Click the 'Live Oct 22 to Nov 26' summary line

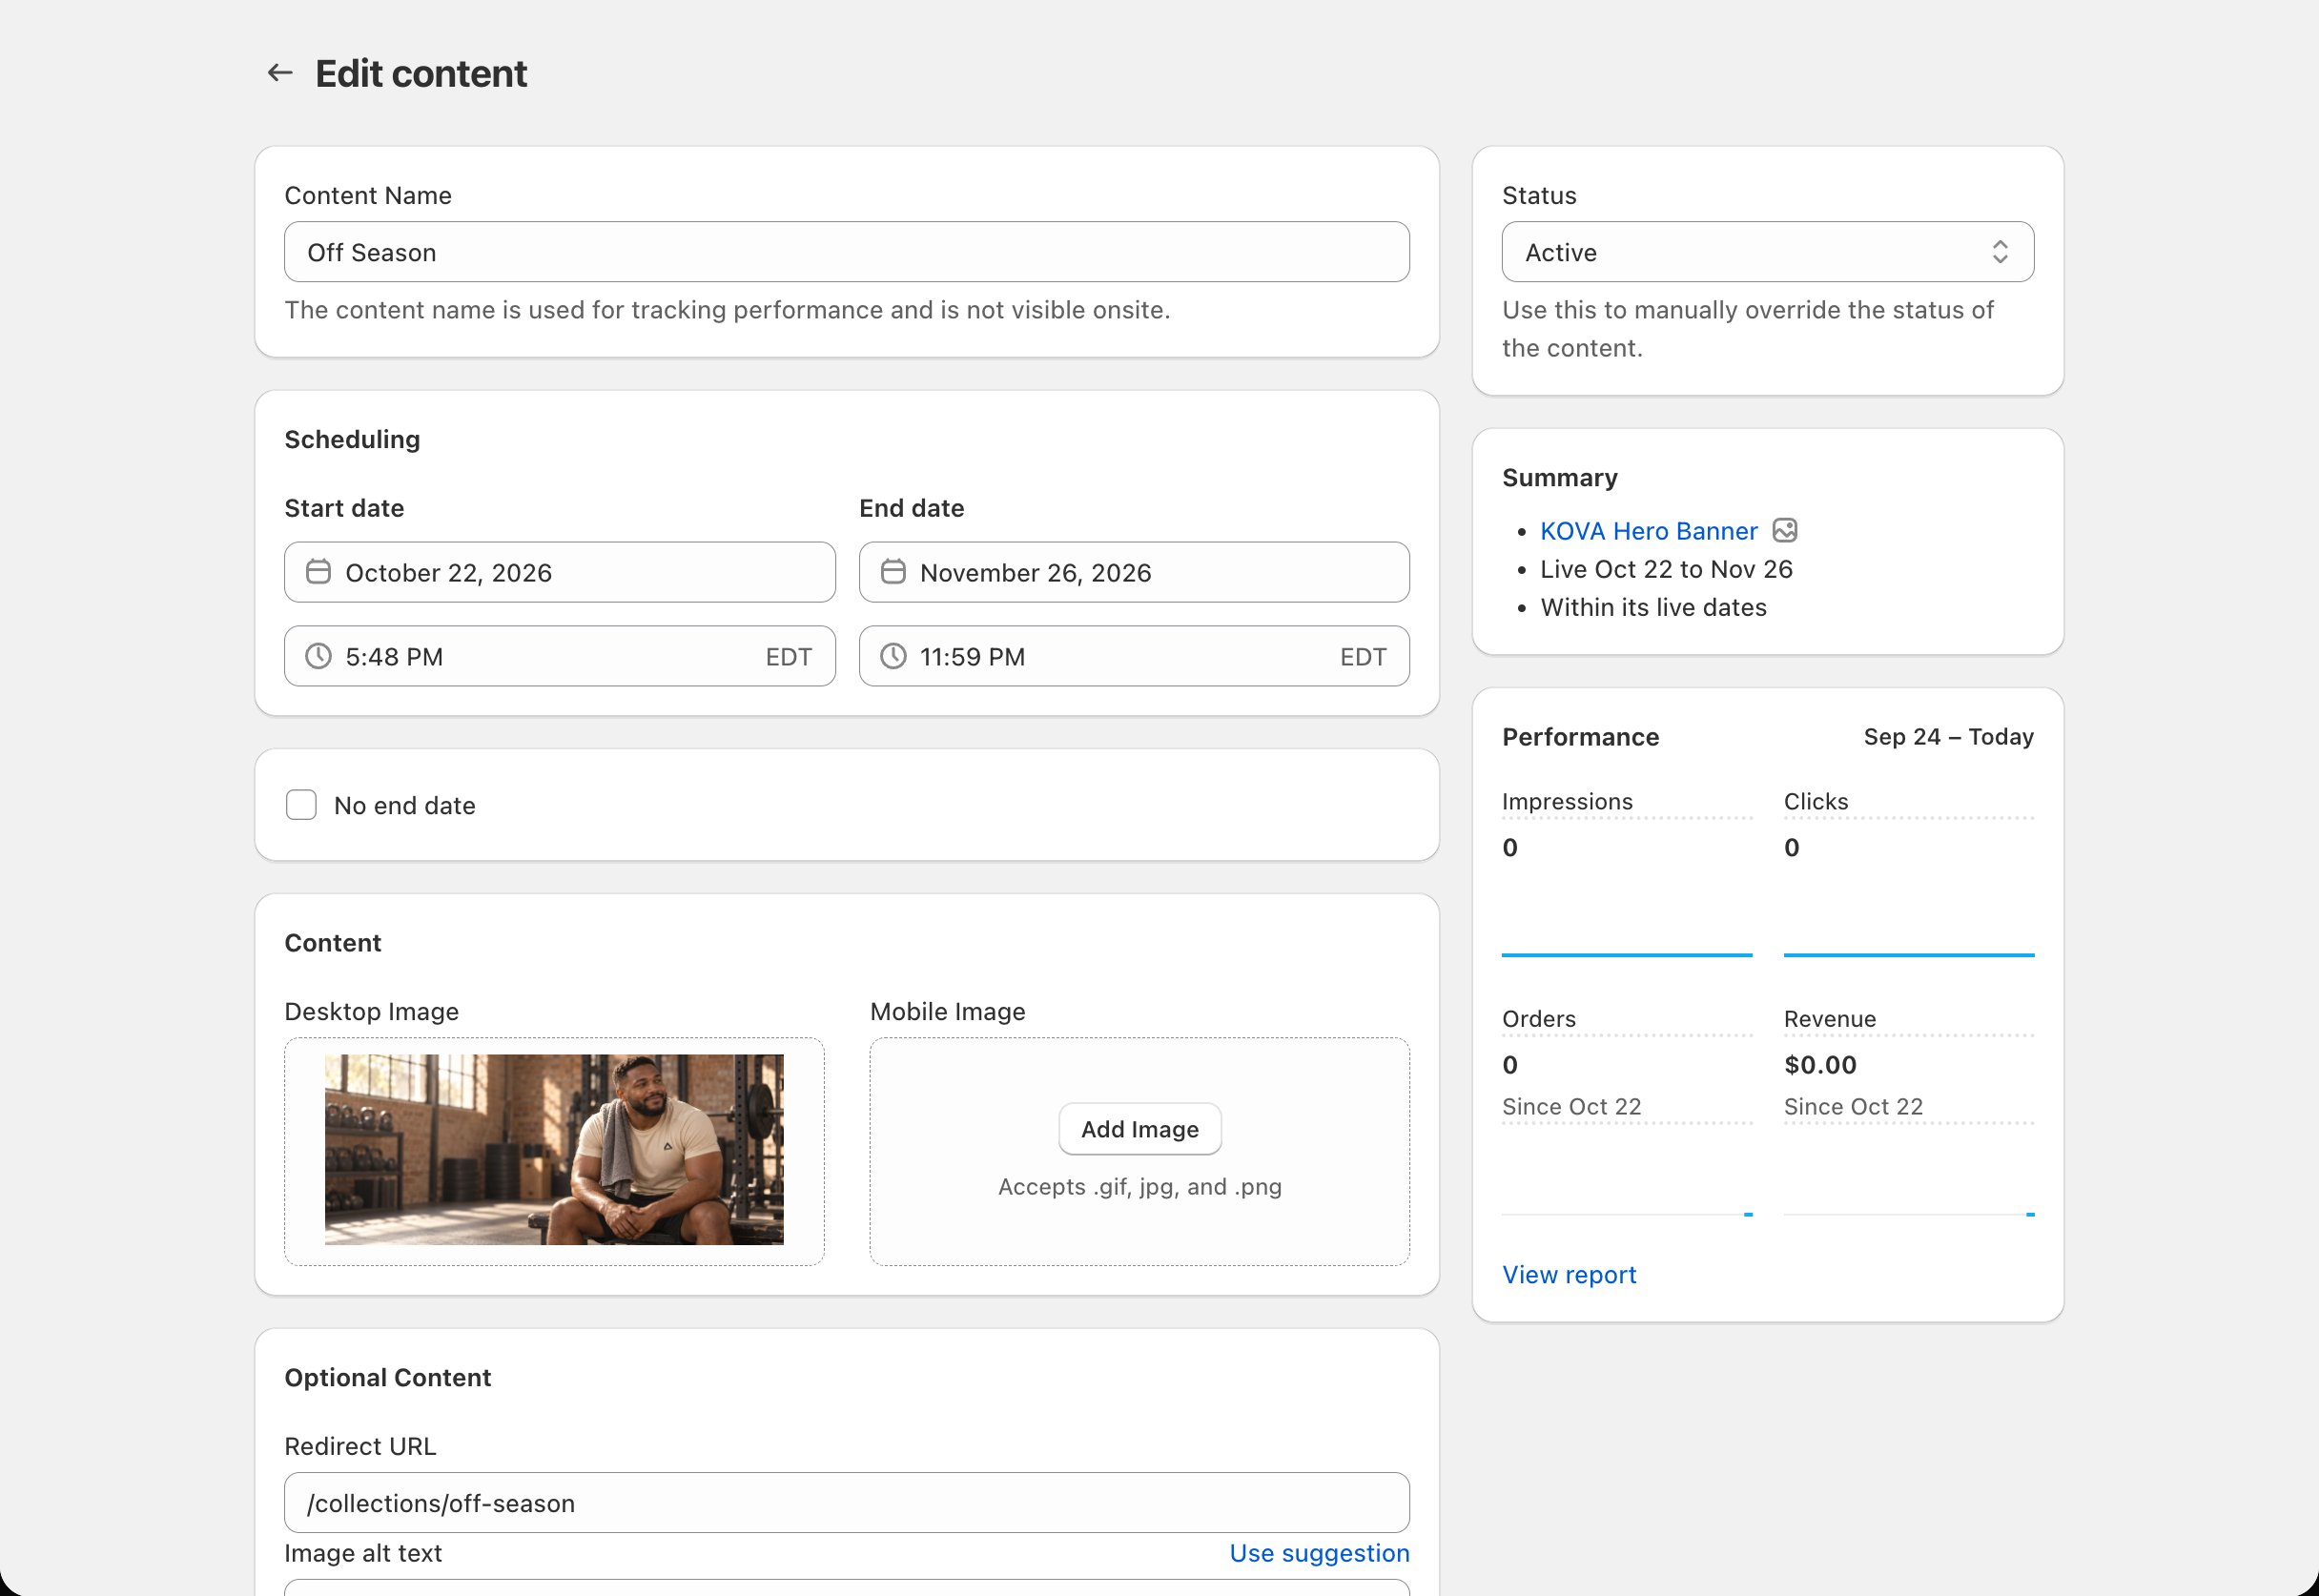1666,569
